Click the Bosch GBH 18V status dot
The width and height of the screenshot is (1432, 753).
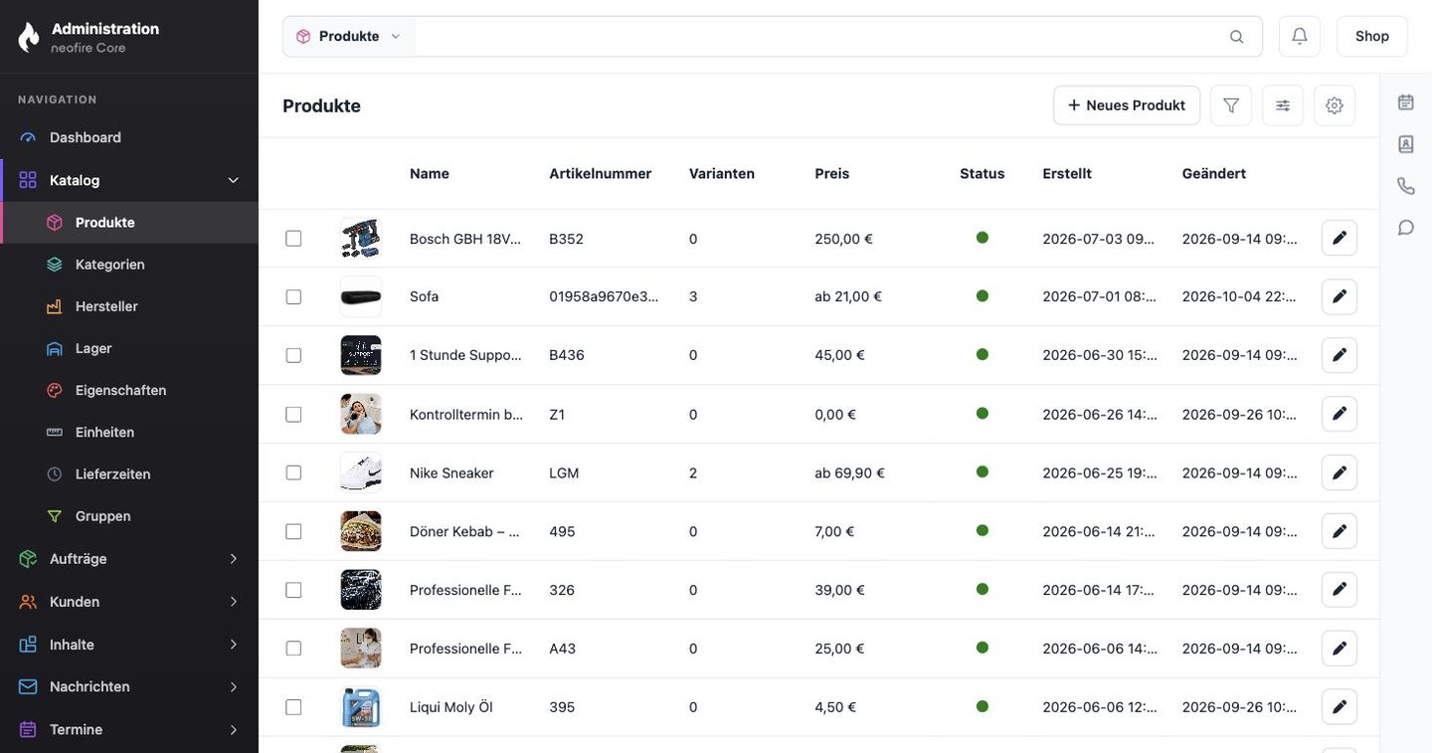coord(983,238)
